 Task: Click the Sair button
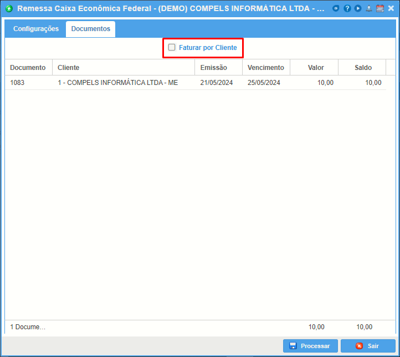(x=368, y=346)
